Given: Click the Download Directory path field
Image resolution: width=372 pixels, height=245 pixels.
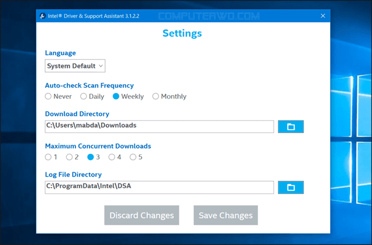Looking at the screenshot, I should [159, 127].
